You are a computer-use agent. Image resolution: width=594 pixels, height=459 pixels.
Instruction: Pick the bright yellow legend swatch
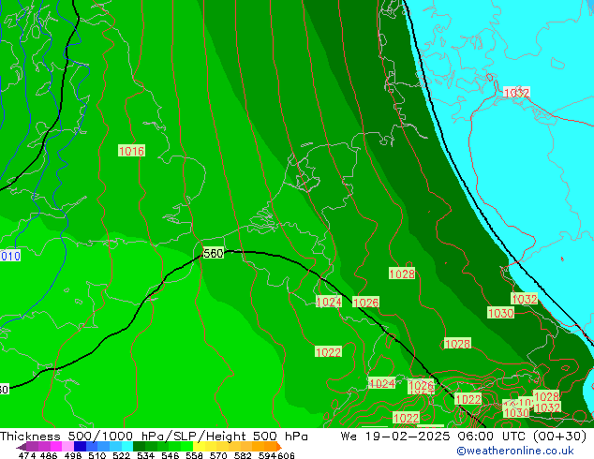[199, 446]
